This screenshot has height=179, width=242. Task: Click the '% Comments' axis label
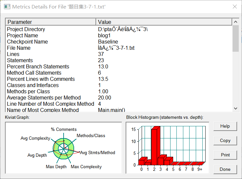[x=64, y=129]
